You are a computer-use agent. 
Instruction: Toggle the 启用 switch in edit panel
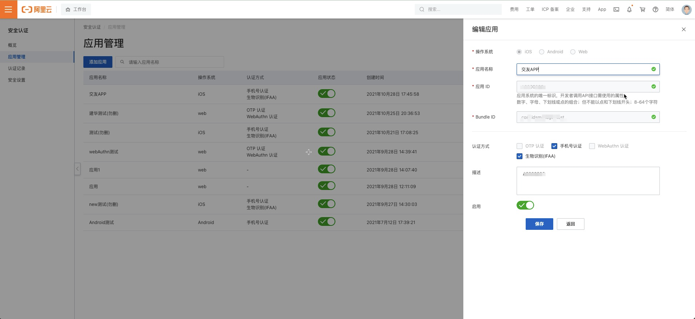525,205
